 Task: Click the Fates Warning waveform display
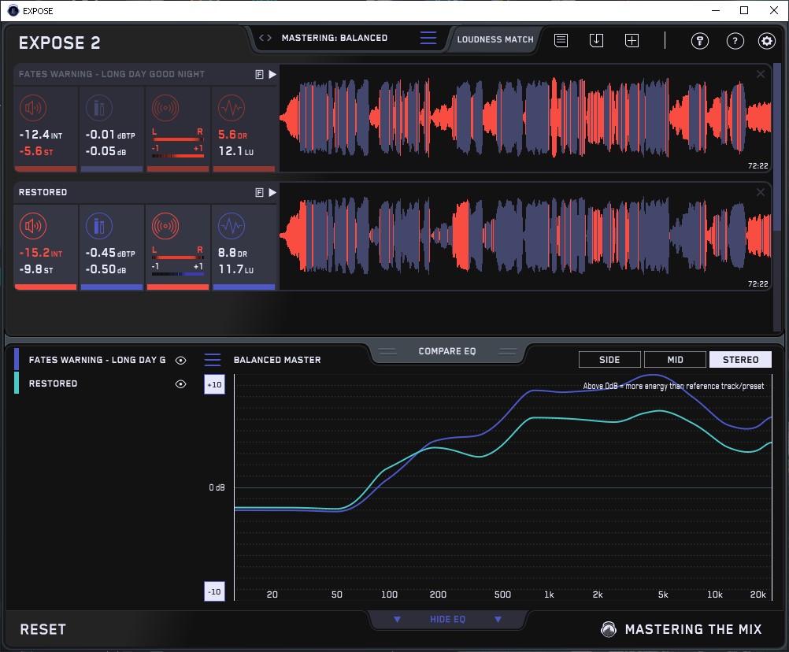pos(525,118)
